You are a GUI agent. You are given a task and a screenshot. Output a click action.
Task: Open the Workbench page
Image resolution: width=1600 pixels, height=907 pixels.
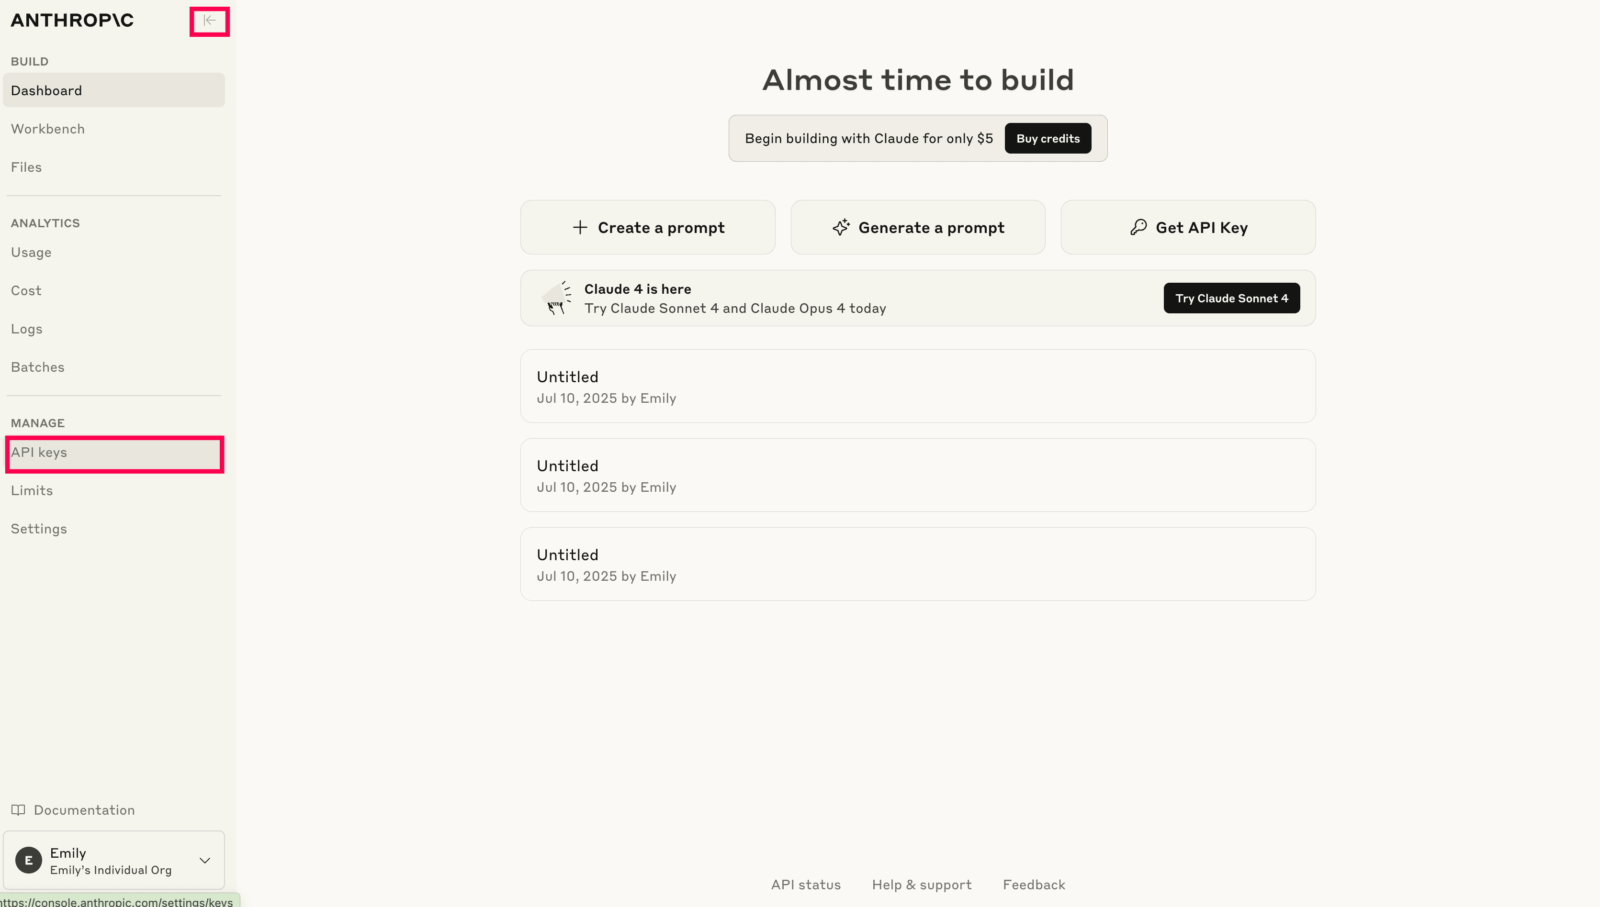pyautogui.click(x=48, y=129)
